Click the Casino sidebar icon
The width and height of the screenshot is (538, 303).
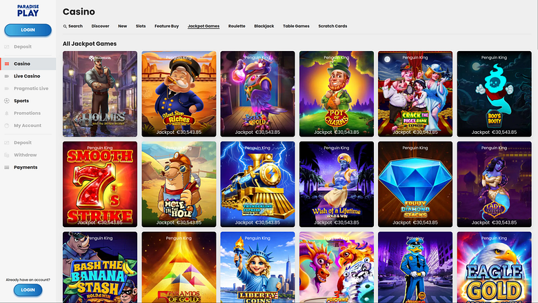click(7, 63)
